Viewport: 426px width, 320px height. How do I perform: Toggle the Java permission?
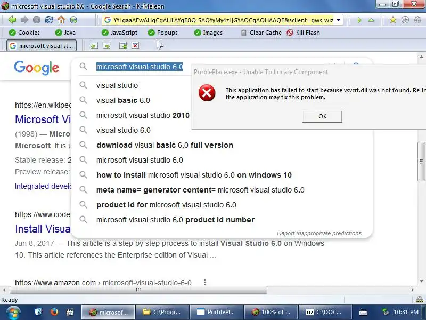click(x=65, y=33)
